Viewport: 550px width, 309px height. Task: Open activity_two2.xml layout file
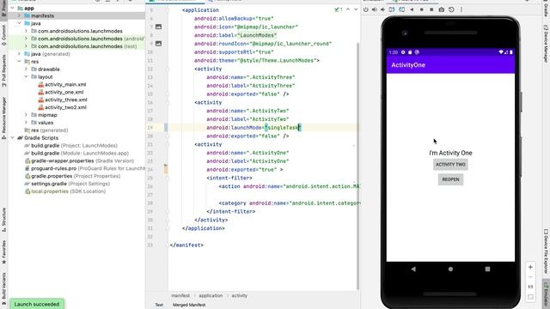pos(62,107)
